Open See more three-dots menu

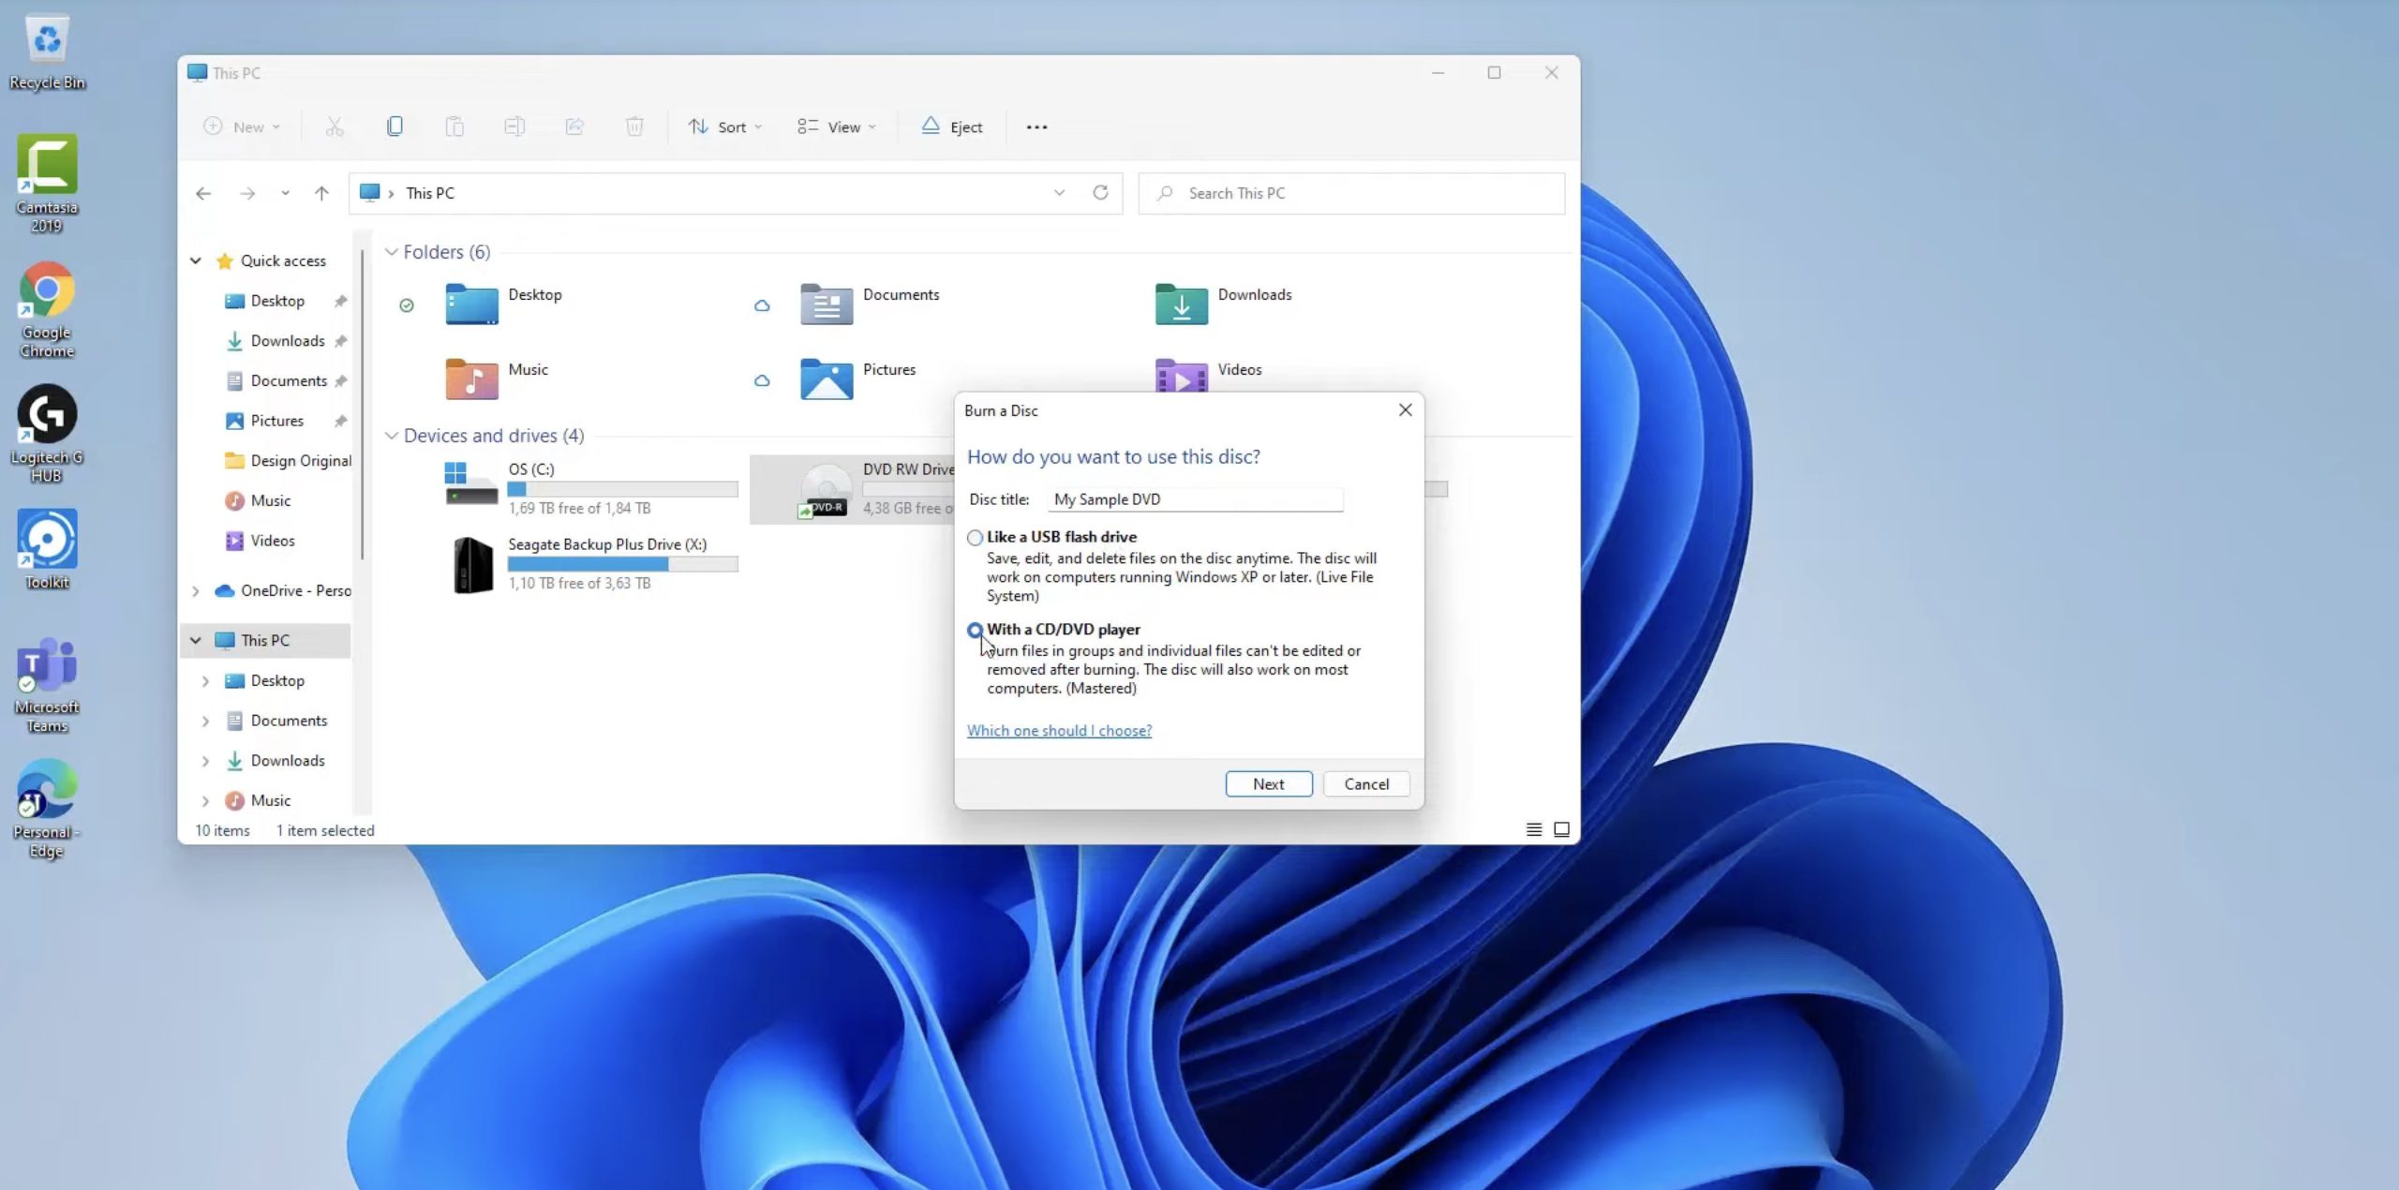pos(1036,126)
